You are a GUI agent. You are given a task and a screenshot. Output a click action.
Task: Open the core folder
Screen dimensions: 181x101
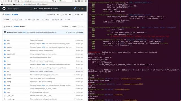pos(8,44)
